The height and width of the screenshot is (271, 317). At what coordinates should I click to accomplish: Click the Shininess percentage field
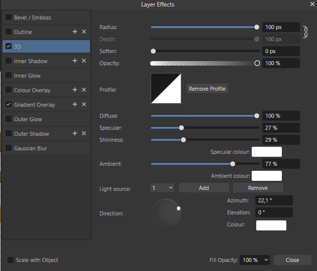281,140
